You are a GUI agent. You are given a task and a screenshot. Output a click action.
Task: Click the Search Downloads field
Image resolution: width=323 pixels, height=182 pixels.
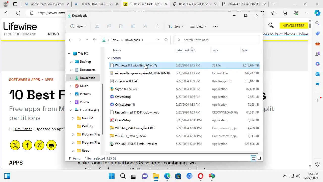[x=217, y=40]
